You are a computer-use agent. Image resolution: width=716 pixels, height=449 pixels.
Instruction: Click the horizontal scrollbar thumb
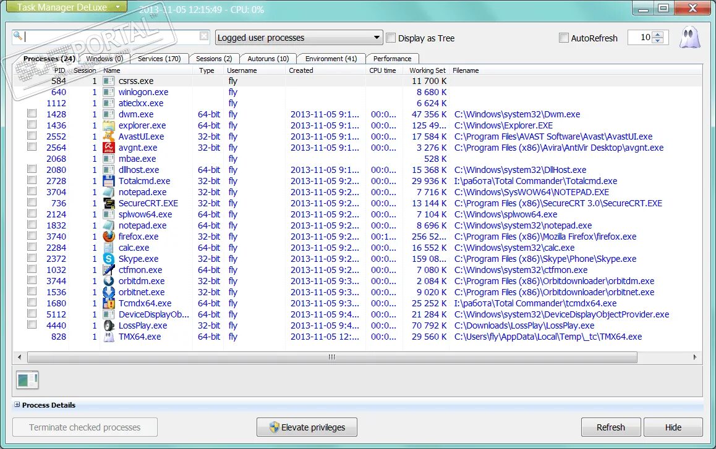pos(332,357)
